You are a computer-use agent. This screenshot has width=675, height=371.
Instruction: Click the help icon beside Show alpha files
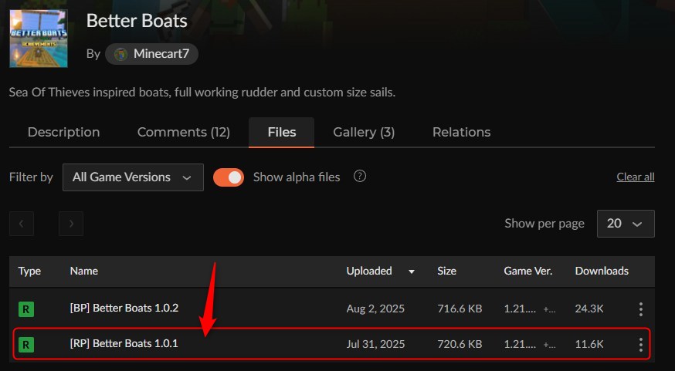[360, 177]
